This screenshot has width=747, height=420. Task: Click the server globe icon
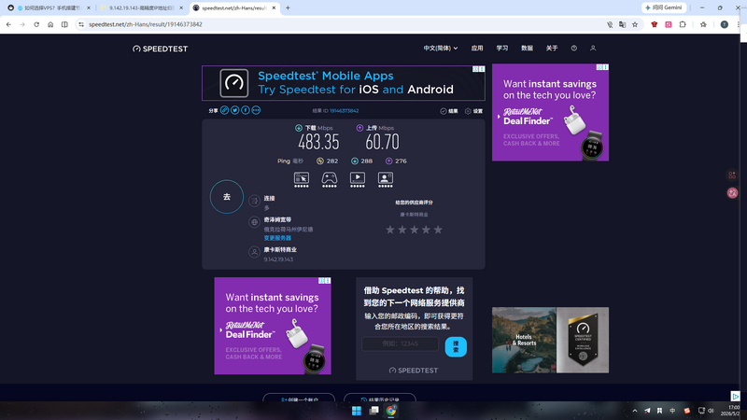(x=254, y=222)
